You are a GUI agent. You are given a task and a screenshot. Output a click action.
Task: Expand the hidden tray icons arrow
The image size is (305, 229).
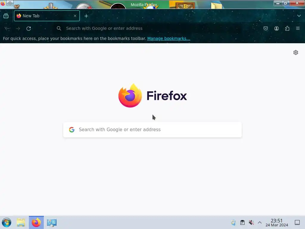(x=260, y=222)
